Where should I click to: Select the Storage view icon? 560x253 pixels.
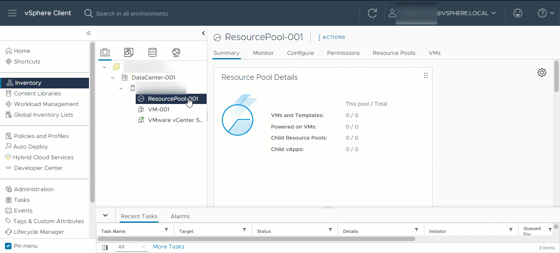point(153,52)
